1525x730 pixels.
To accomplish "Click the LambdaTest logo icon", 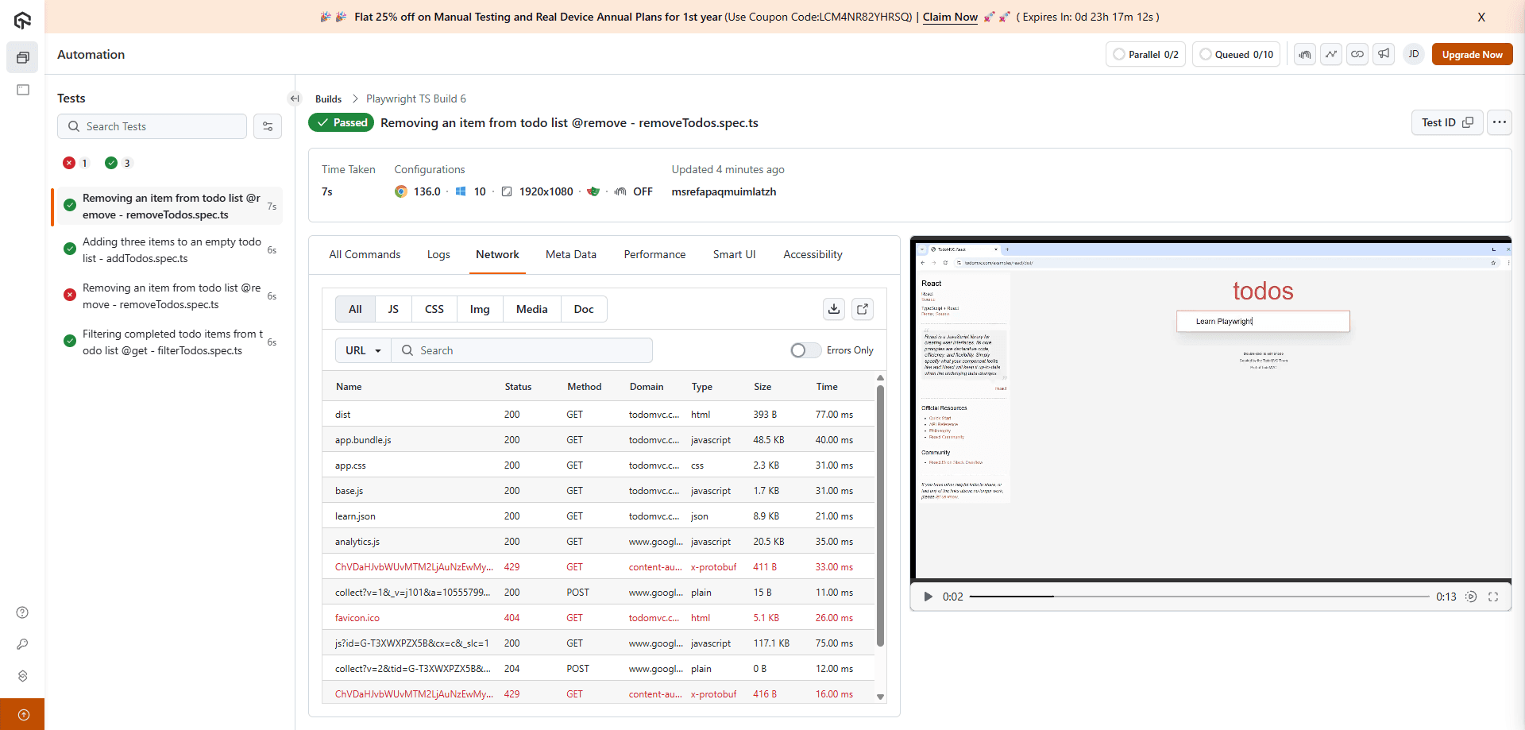I will pyautogui.click(x=22, y=21).
